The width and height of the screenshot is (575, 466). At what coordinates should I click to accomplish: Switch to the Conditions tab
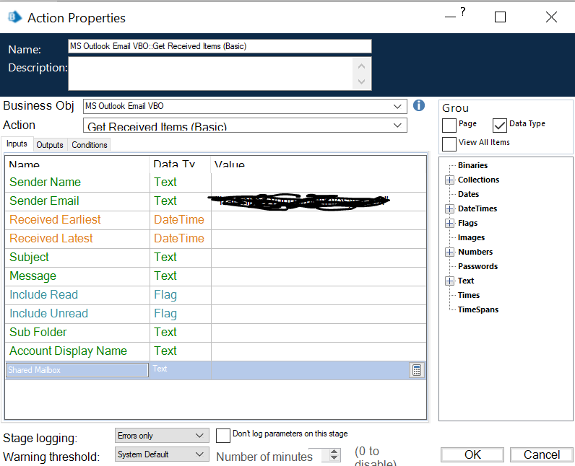[89, 145]
